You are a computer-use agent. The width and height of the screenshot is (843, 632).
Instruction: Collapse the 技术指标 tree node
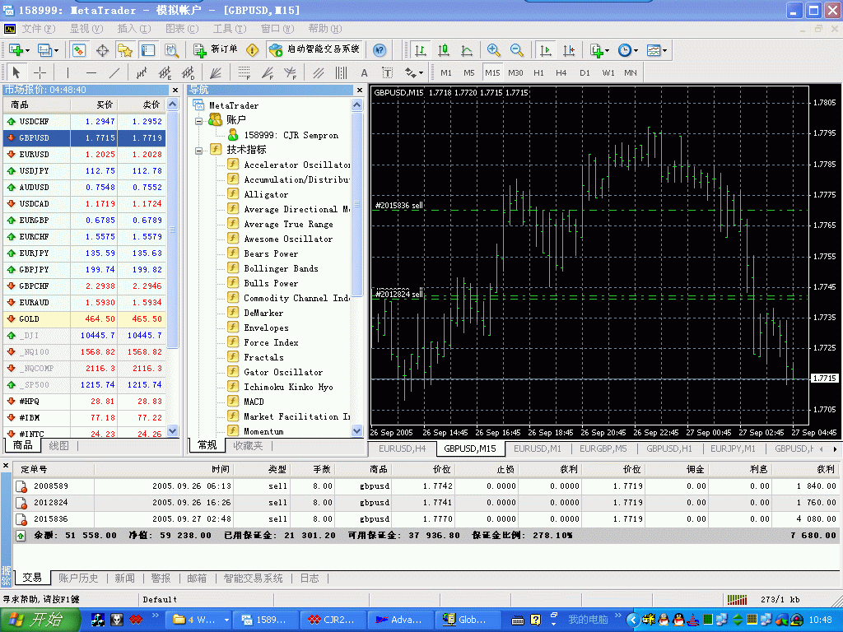[198, 151]
